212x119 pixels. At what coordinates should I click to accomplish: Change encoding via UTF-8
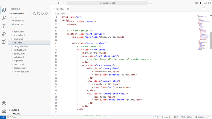[x=175, y=117]
